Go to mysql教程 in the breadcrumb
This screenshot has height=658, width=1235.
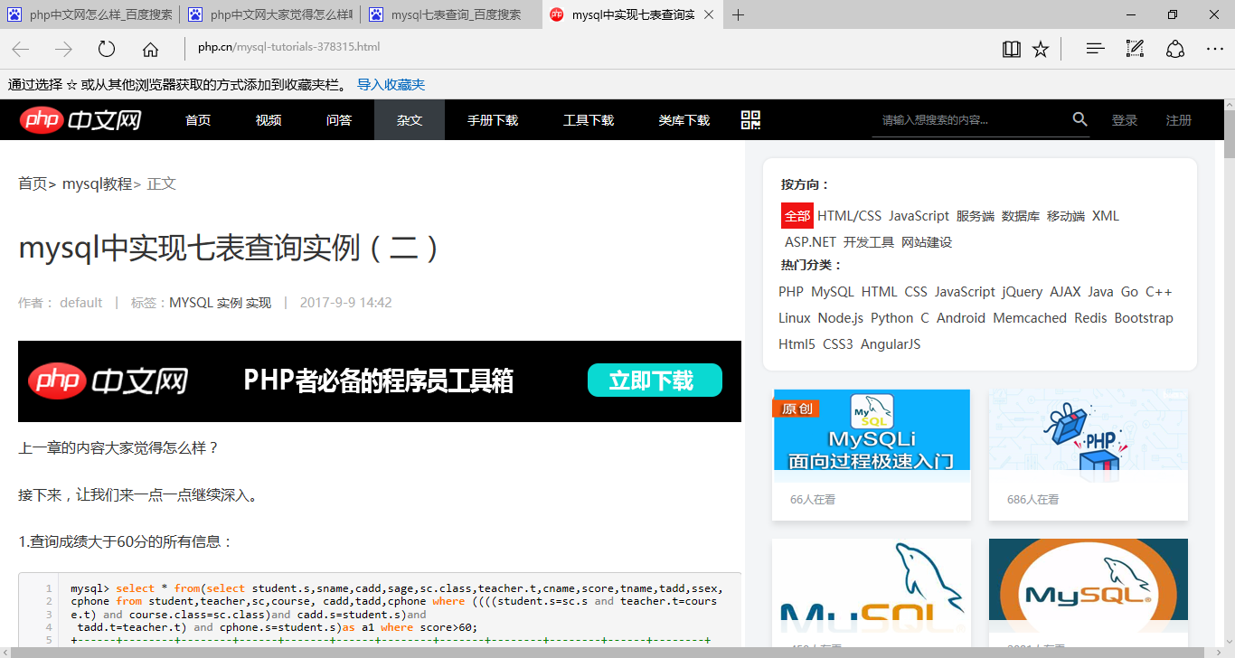tap(97, 183)
